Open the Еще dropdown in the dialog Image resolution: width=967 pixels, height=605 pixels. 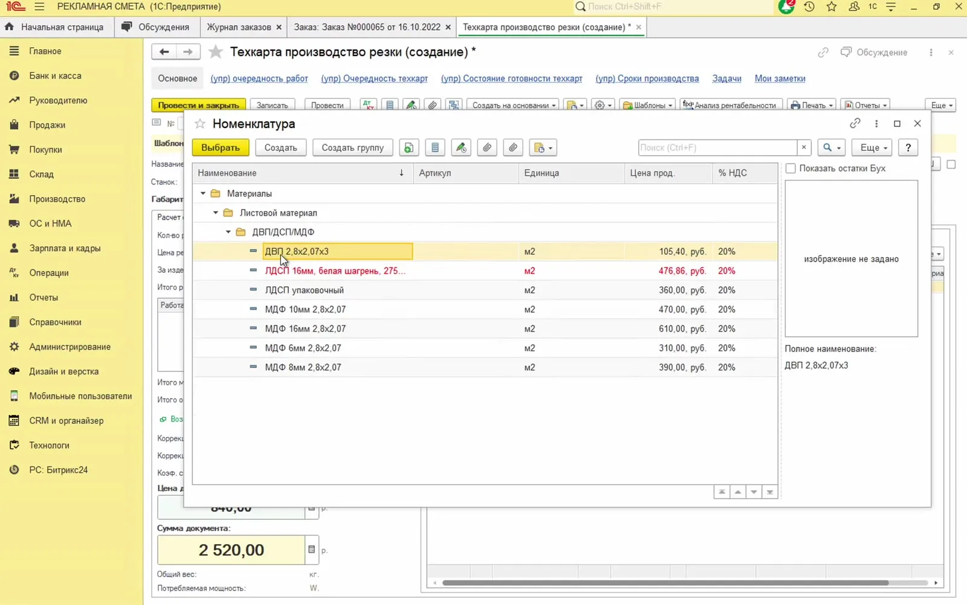click(873, 148)
